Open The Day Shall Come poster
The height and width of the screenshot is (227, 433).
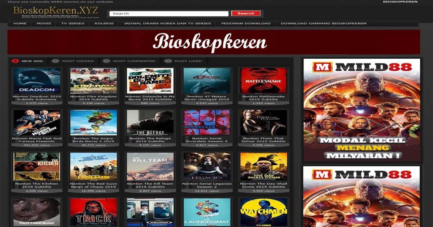(x=263, y=166)
